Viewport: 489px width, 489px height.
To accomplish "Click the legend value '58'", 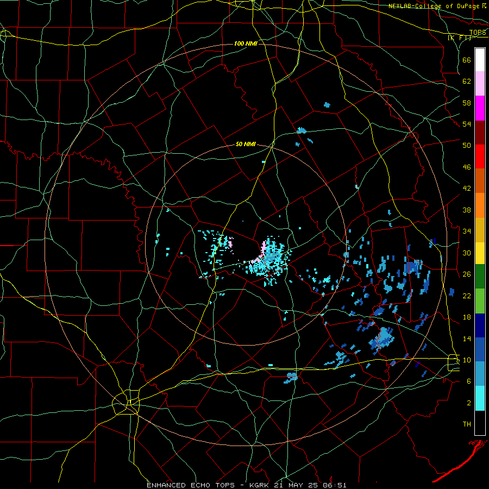I will click(x=467, y=103).
